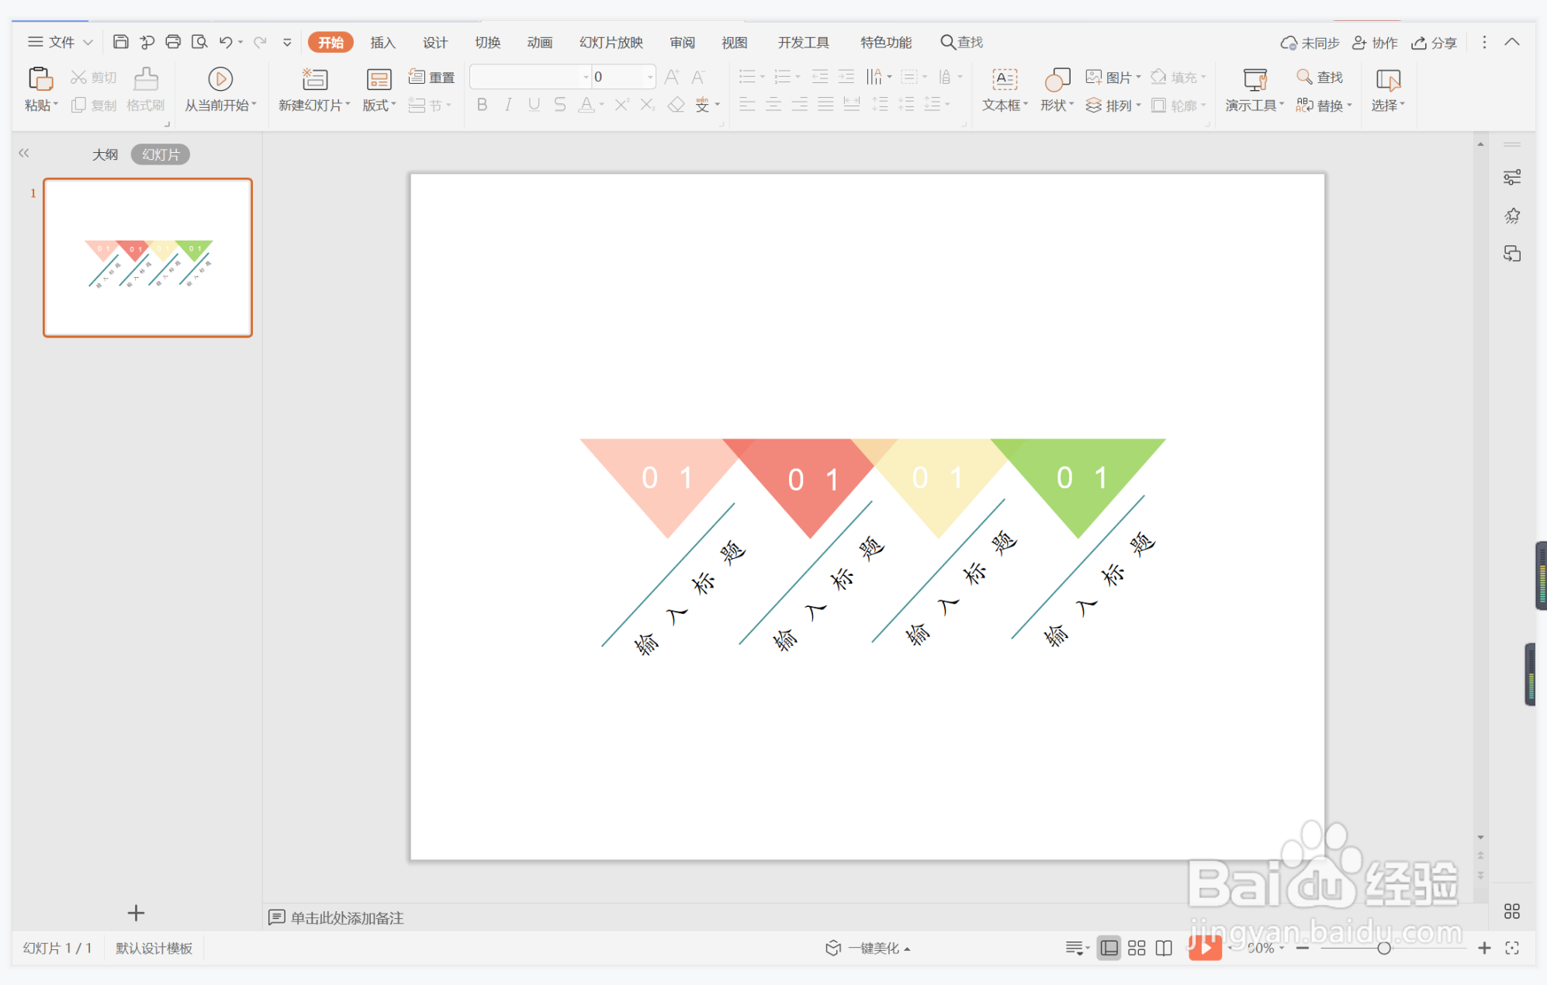Click the New Slide icon

click(314, 79)
